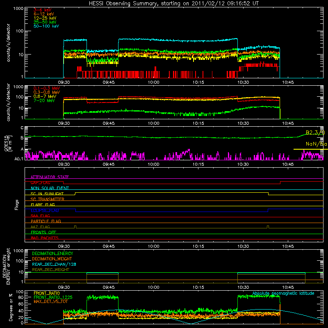Click the Absolute geomagnetic latitude label
328x328 pixels.
point(283,293)
